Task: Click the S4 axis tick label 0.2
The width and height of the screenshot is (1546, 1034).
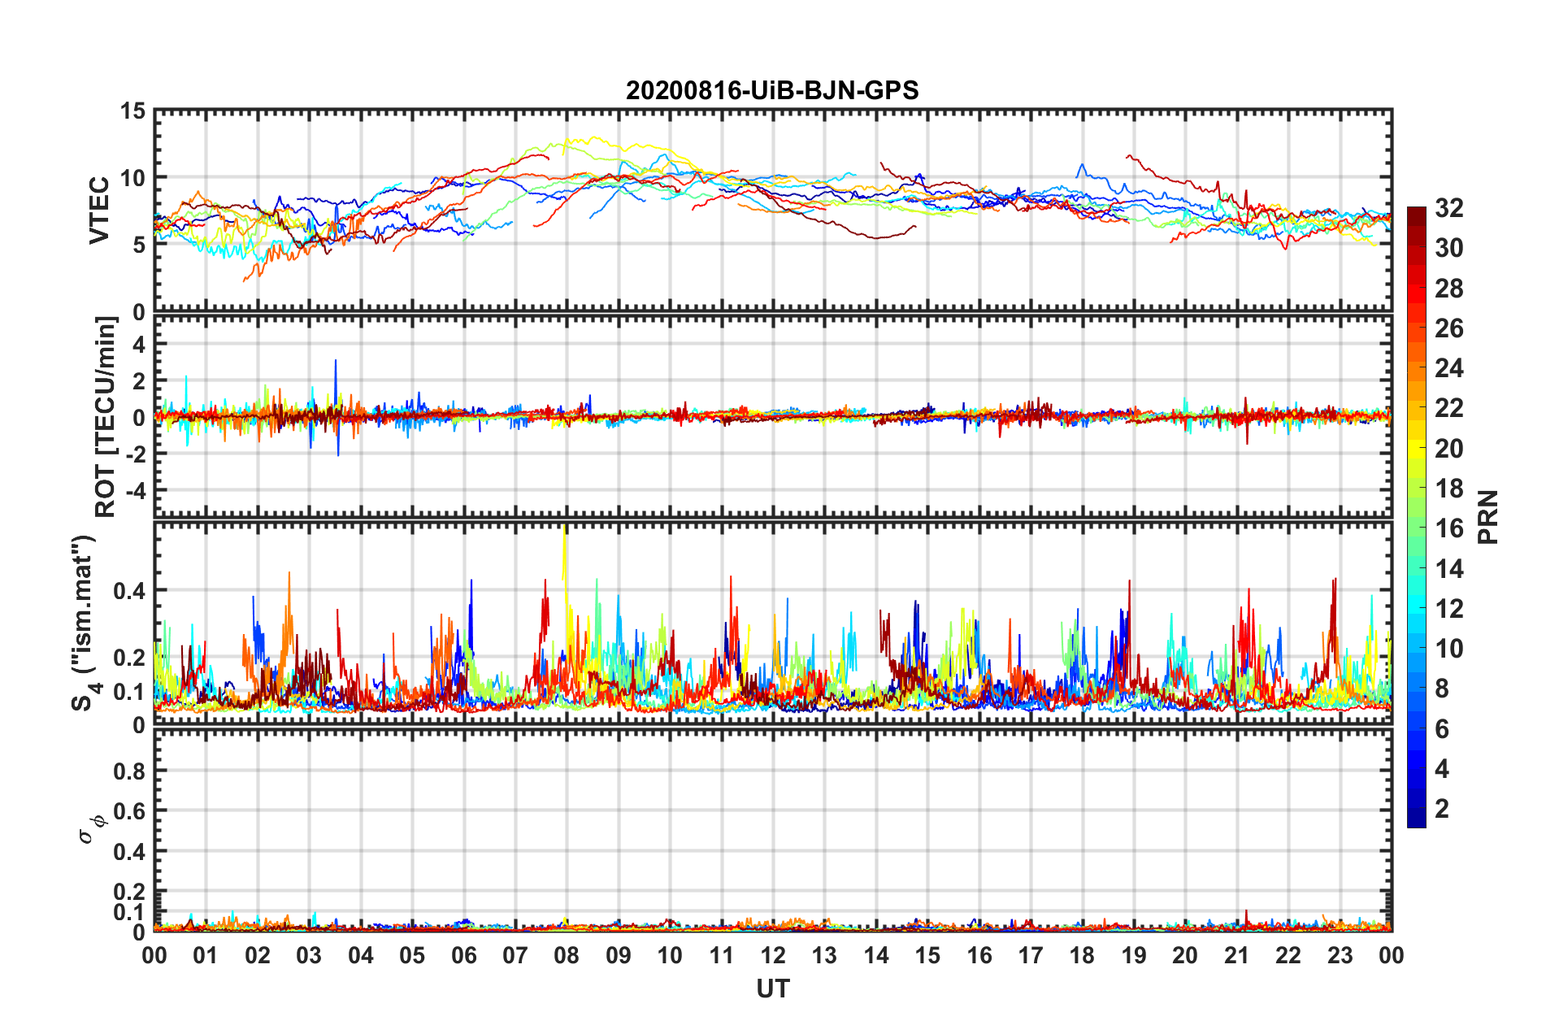Action: coord(129,658)
